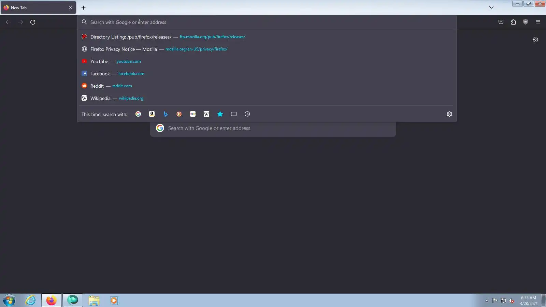Open the Facebook suggestion

click(267, 74)
